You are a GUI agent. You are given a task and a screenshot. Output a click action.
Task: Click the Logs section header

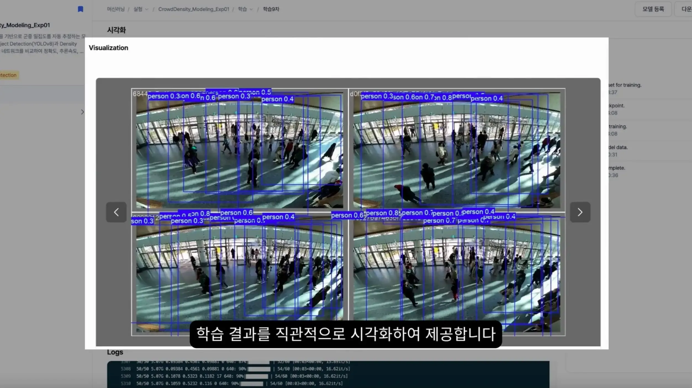coord(115,352)
